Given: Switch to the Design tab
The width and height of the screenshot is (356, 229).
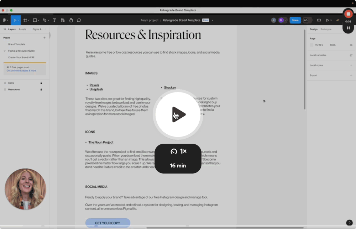Looking at the screenshot, I should pyautogui.click(x=314, y=29).
